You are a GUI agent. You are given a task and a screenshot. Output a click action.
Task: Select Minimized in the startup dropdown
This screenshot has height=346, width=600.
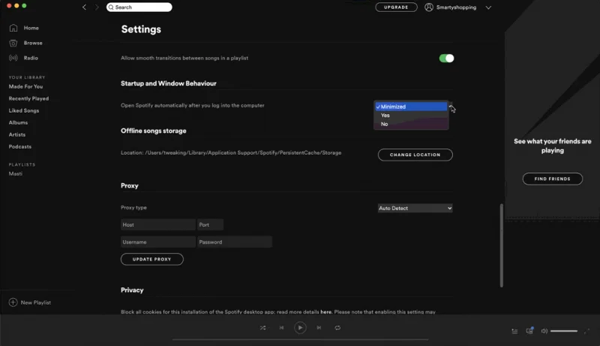pyautogui.click(x=410, y=107)
